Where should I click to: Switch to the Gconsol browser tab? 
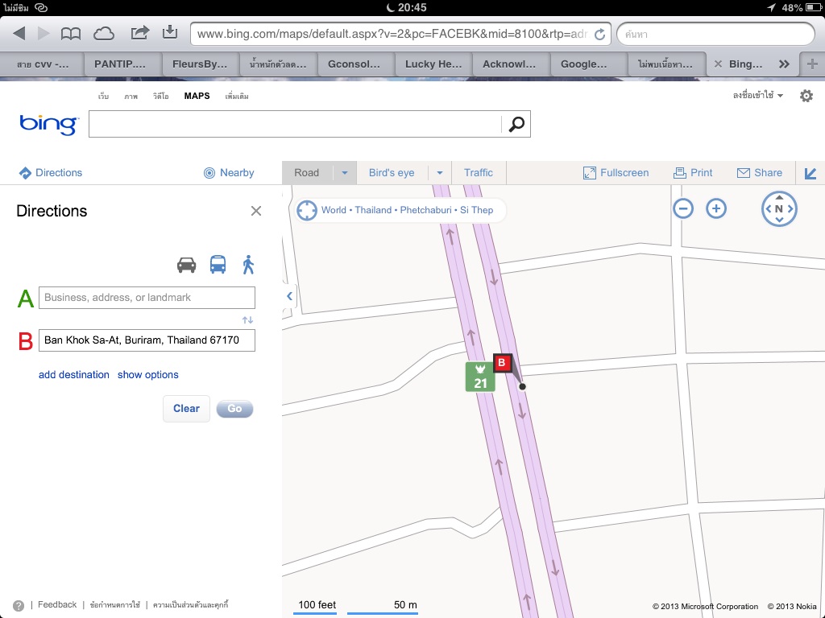[x=354, y=64]
